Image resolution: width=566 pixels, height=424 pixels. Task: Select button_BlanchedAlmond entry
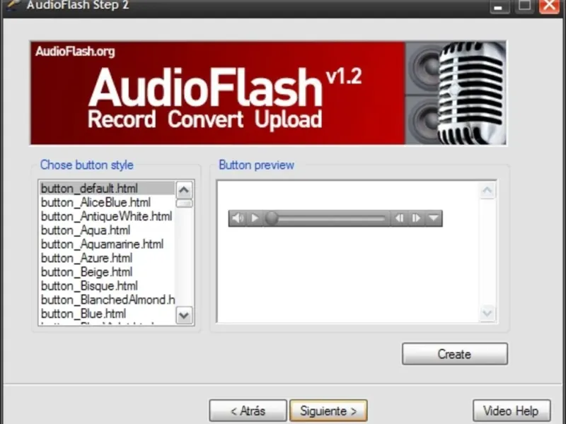[107, 300]
